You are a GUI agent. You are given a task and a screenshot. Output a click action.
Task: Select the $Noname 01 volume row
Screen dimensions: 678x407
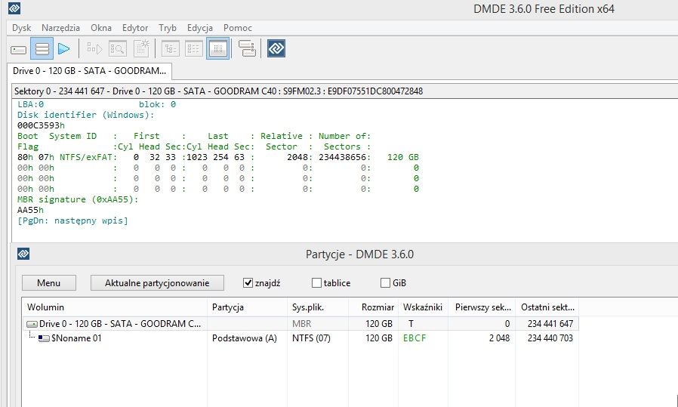pos(300,338)
